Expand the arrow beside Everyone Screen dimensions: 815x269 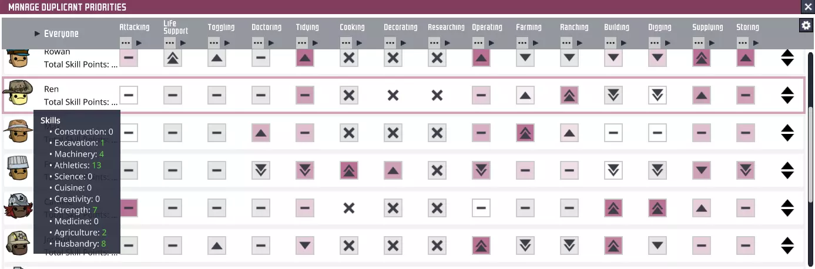point(37,33)
